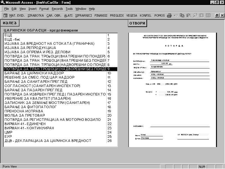Screen dimensions: 225x169
Task: Expand the PREGLEDI menu
Action: pyautogui.click(x=116, y=15)
